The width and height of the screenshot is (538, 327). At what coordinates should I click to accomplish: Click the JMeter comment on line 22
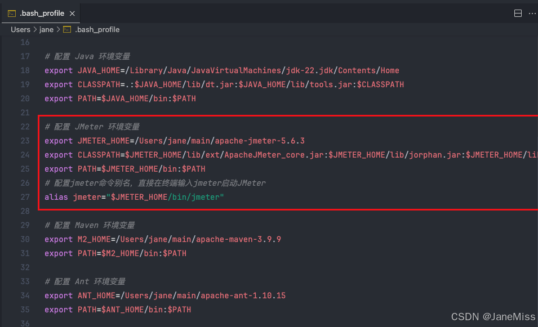92,127
